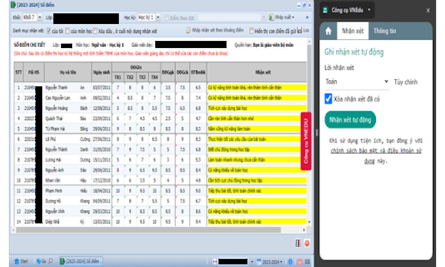Open the mail icon in the taskbar tray

click(x=307, y=262)
